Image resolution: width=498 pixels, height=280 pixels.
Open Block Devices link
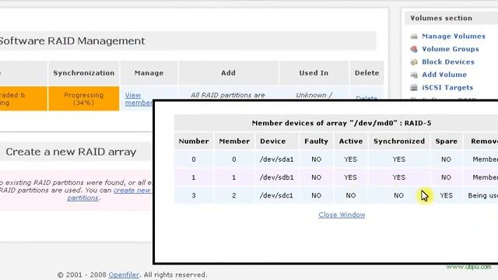[448, 62]
